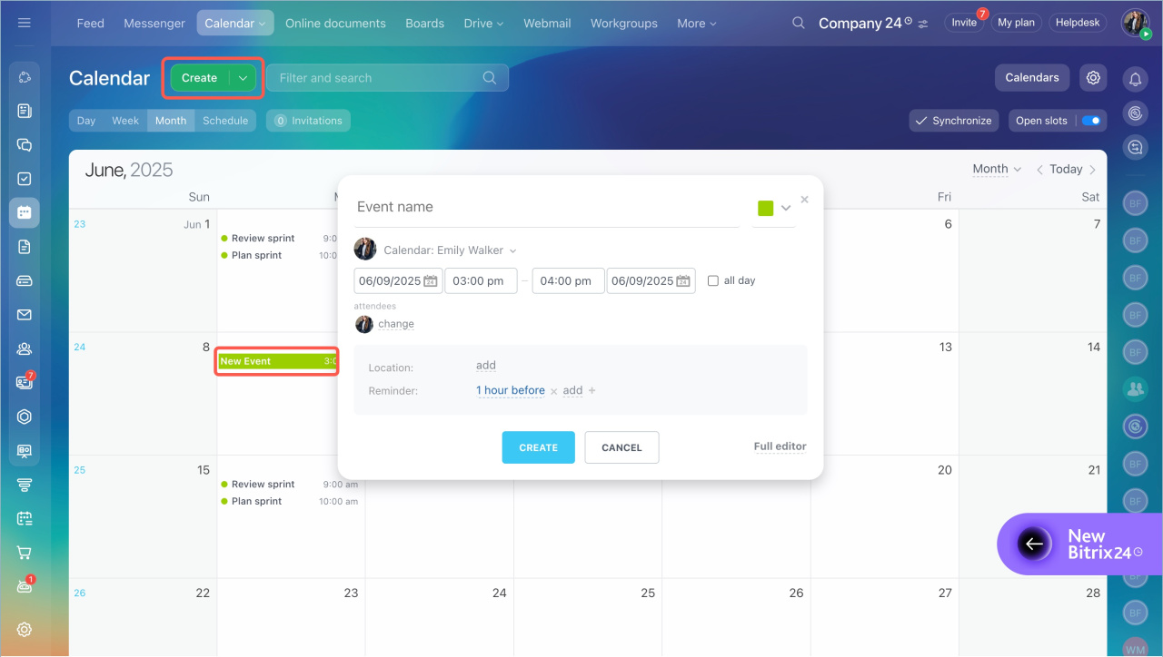
Task: Click the end date 06/09/2025 field
Action: click(x=651, y=281)
